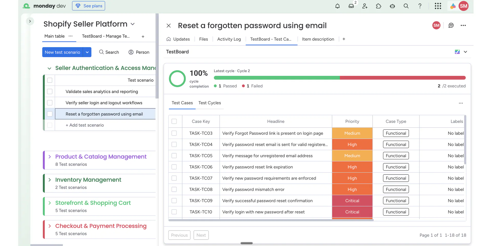Open the Test Cases table more options

pyautogui.click(x=461, y=103)
